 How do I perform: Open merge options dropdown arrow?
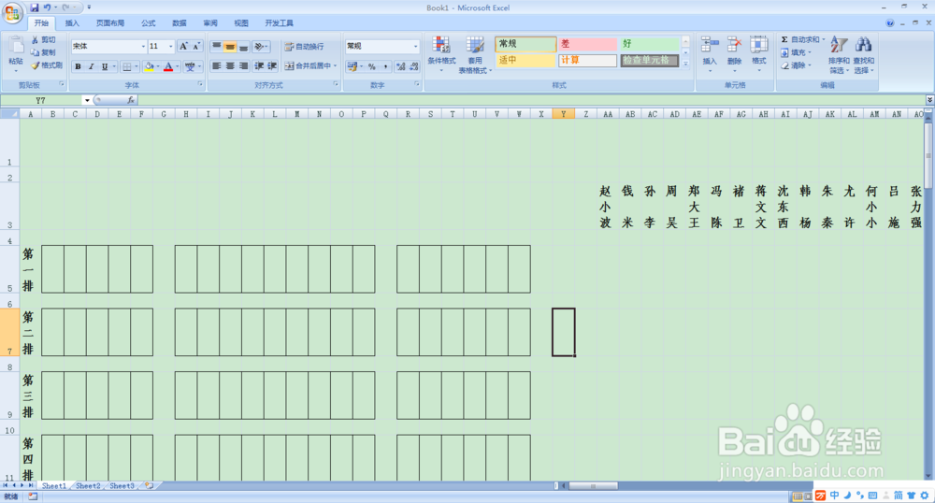click(335, 65)
